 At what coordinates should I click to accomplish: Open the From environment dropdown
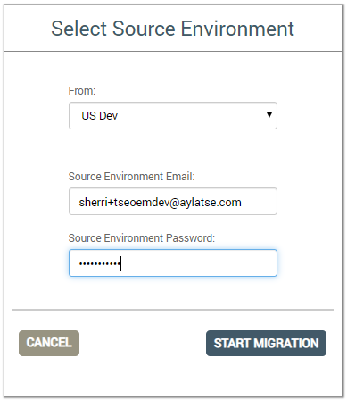[173, 116]
